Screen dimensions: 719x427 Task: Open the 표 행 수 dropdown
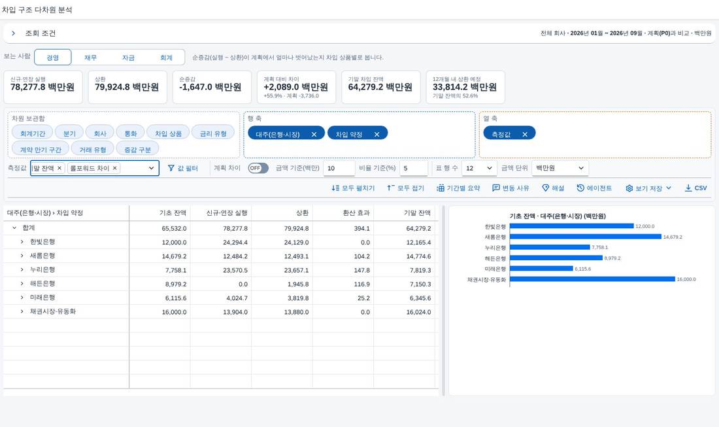[x=479, y=168]
